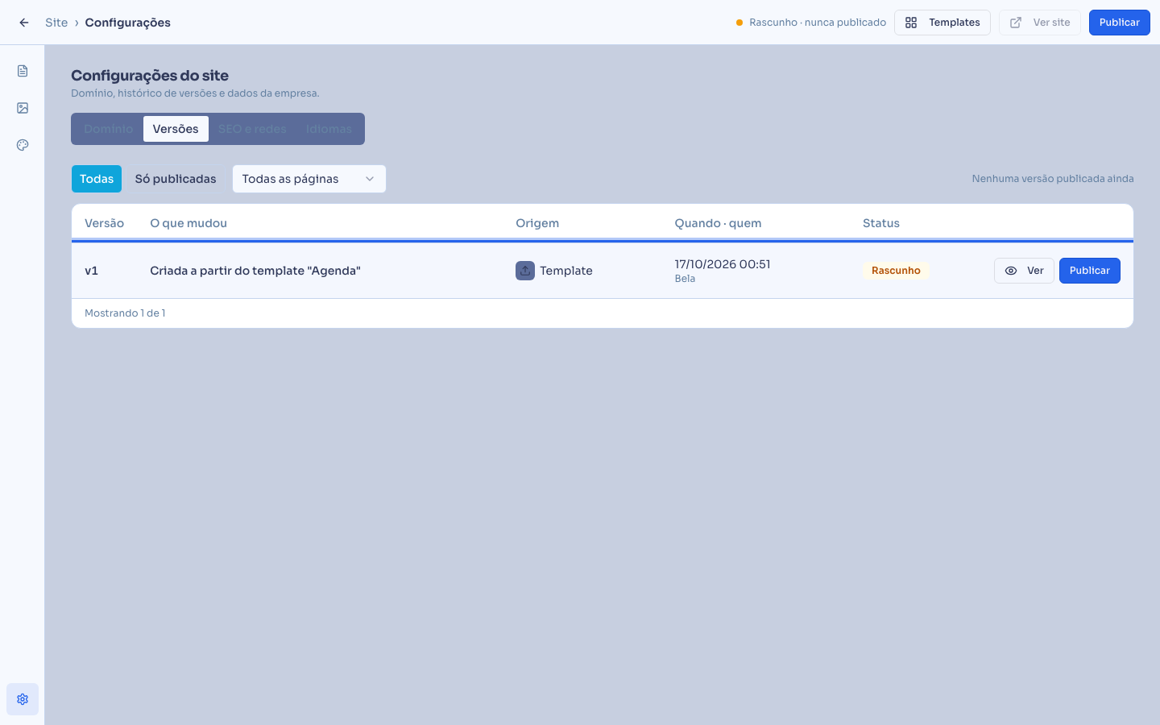Click the Configurações breadcrumb text

pos(128,23)
